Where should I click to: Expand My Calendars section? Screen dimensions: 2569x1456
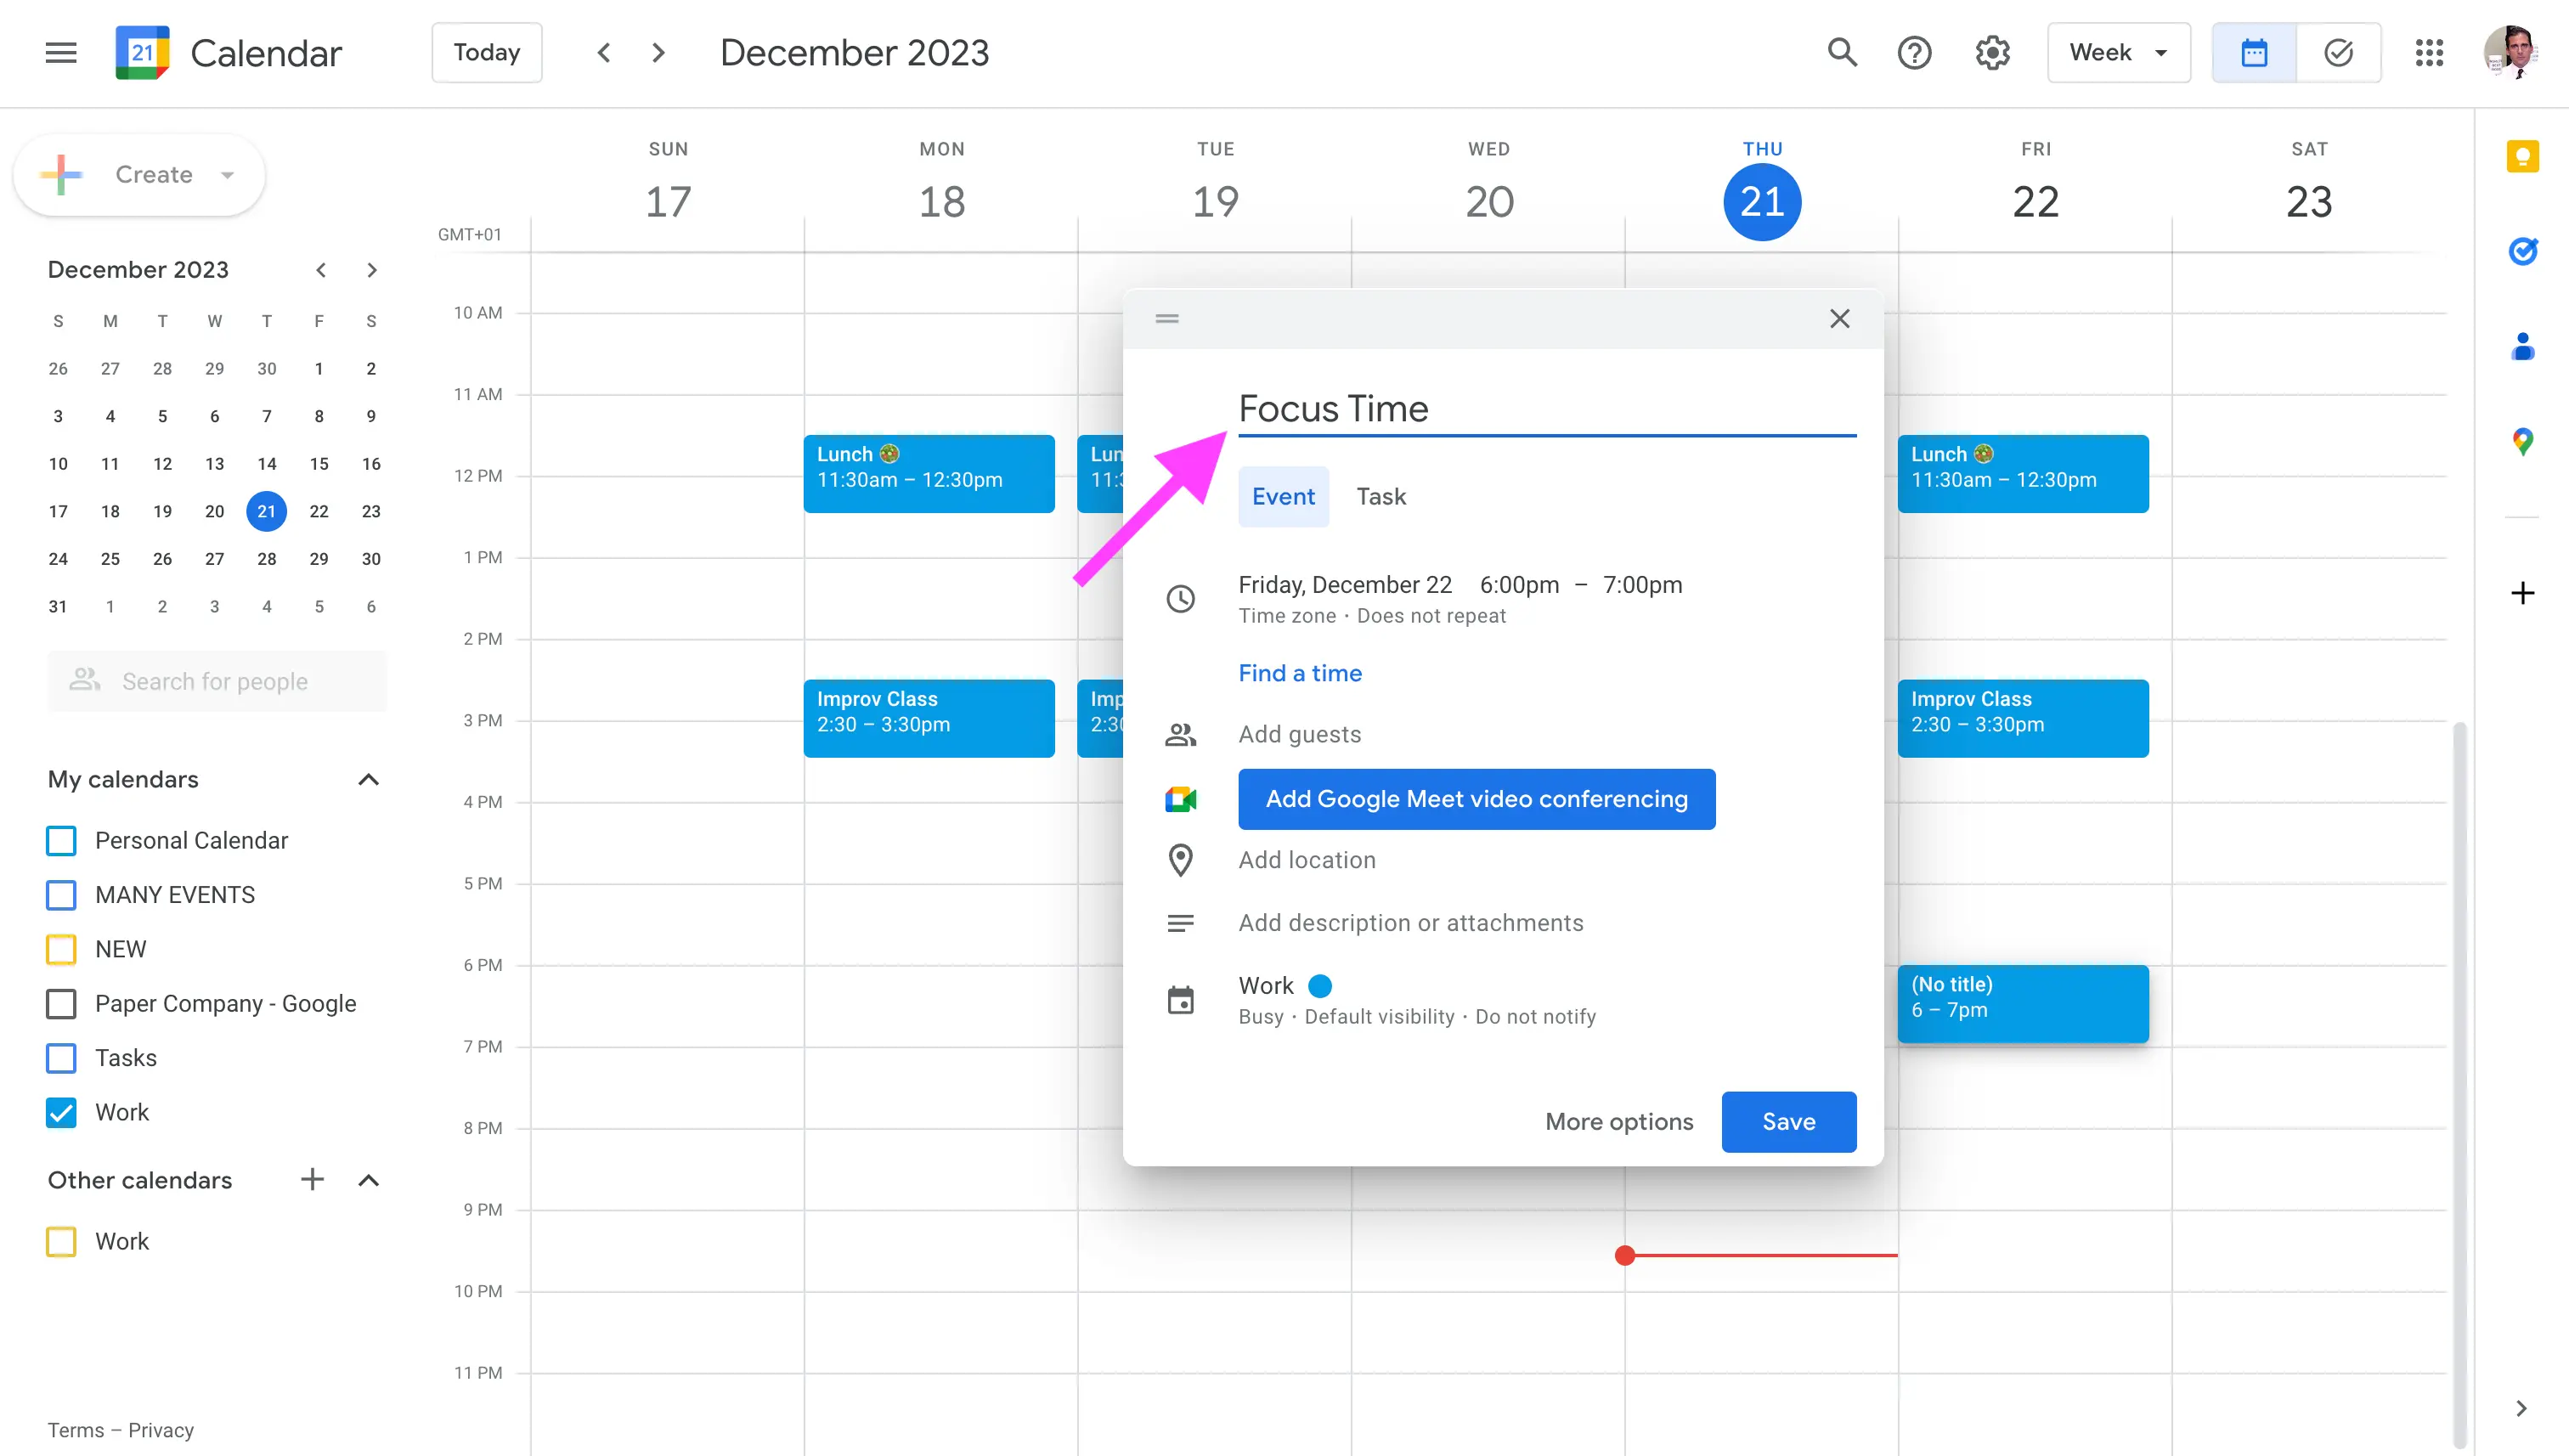pos(367,778)
